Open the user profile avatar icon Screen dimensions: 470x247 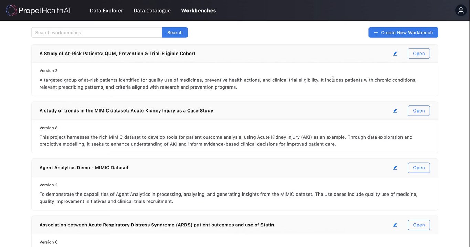coord(461,10)
